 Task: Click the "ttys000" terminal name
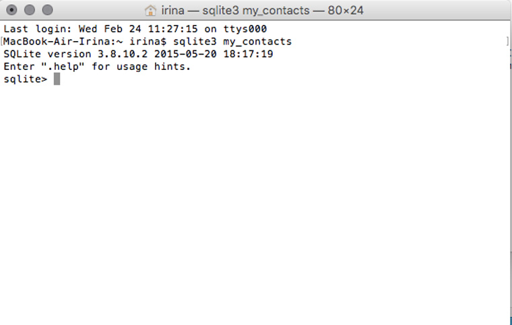pos(247,29)
